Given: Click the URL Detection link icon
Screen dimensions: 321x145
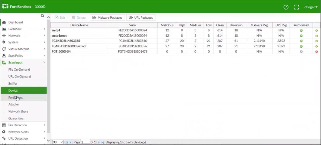Looking at the screenshot, I should (x=4, y=139).
